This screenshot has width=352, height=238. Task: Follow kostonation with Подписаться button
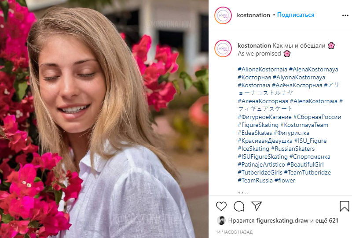click(x=296, y=15)
